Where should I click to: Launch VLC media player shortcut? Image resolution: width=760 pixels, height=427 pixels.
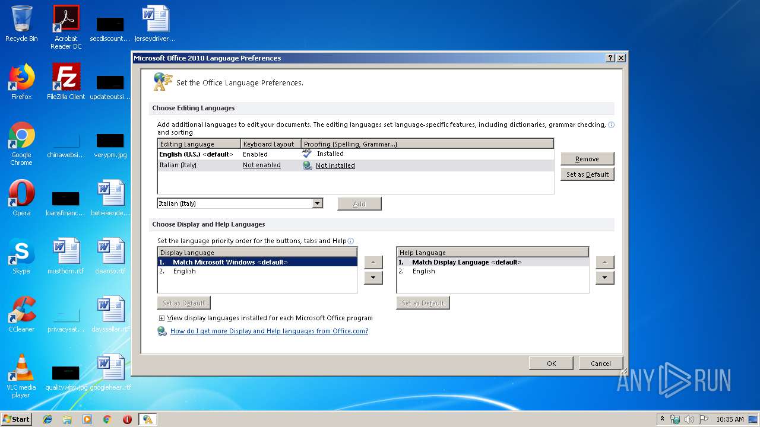tap(21, 376)
